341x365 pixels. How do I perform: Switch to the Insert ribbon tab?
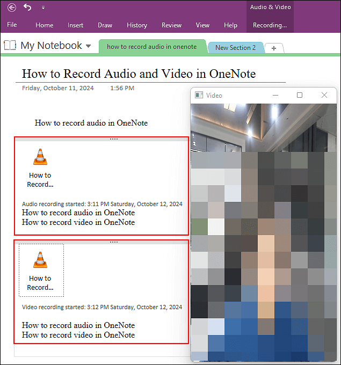coord(75,25)
